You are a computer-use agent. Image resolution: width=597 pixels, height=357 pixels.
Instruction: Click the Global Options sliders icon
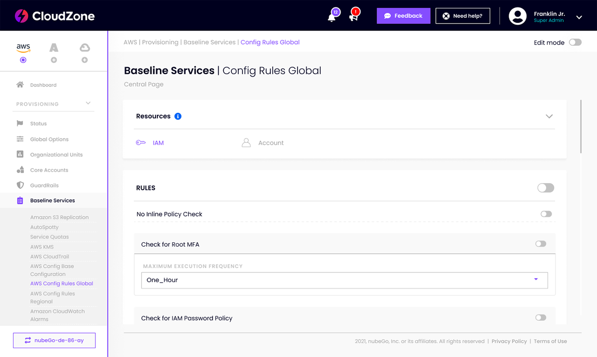pyautogui.click(x=20, y=139)
